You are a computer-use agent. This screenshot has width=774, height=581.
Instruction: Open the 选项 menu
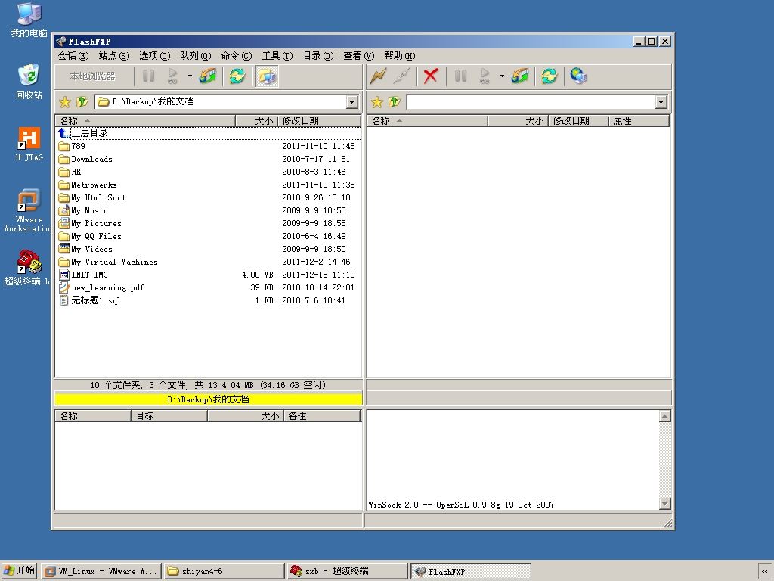click(x=154, y=56)
